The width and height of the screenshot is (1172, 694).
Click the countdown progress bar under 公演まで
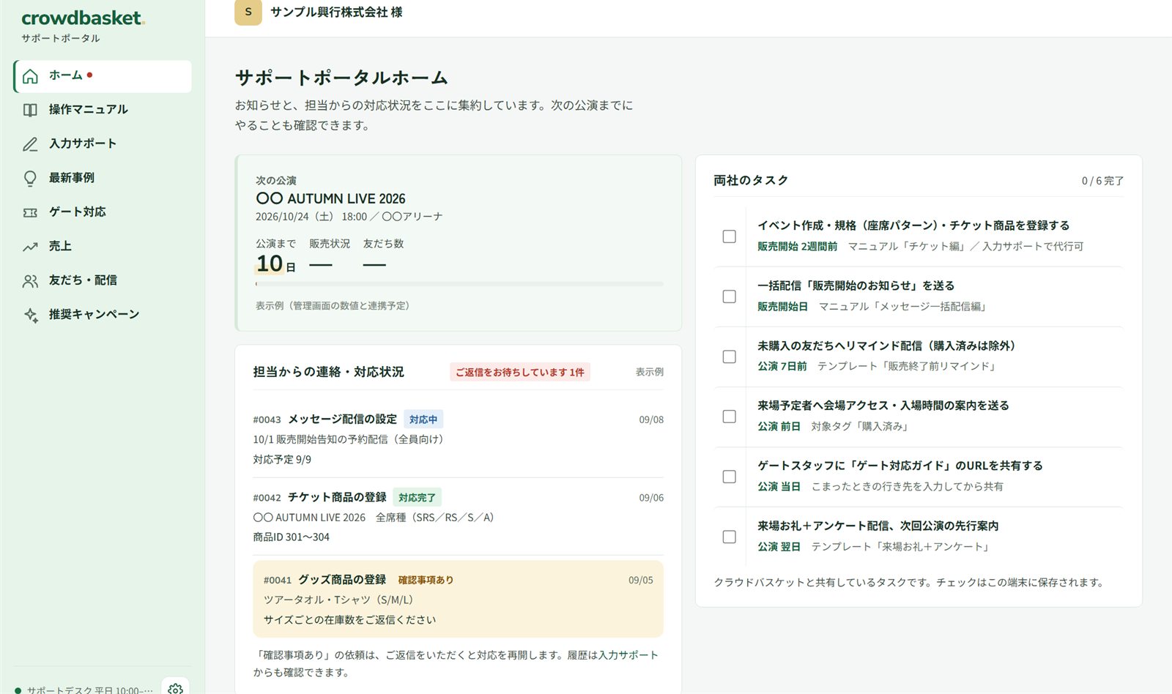click(x=459, y=284)
